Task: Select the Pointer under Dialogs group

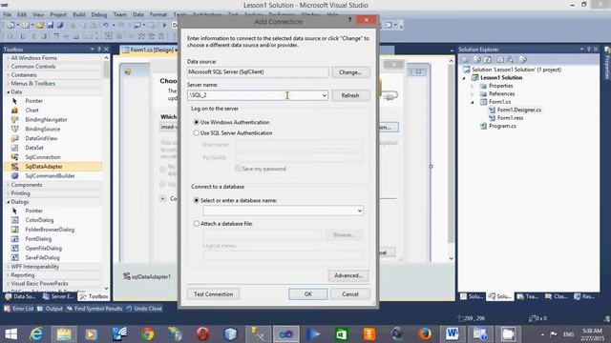Action: (33, 211)
